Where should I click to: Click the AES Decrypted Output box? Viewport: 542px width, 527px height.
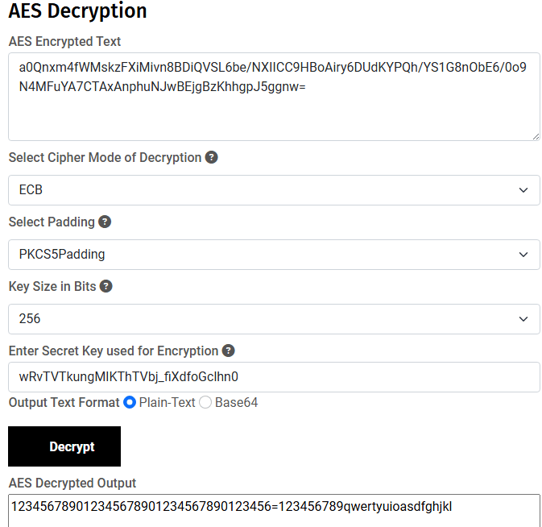pos(274,511)
